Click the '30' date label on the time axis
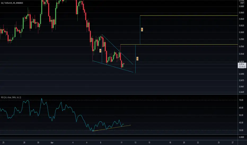The image size is (247, 145). tap(38, 142)
